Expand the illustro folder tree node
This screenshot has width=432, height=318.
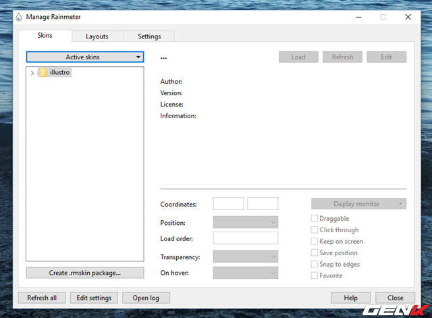click(32, 73)
